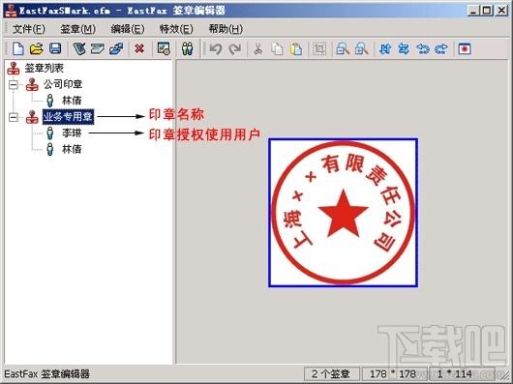This screenshot has width=513, height=384.
Task: Click the first magnifier zoom icon
Action: click(x=343, y=49)
